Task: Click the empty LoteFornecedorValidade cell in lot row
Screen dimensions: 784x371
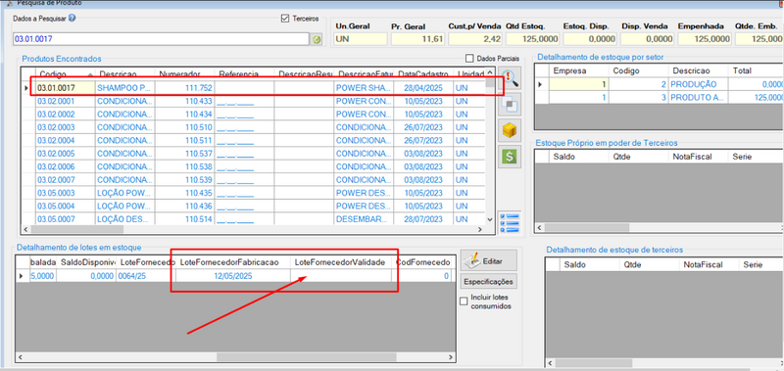Action: click(342, 276)
